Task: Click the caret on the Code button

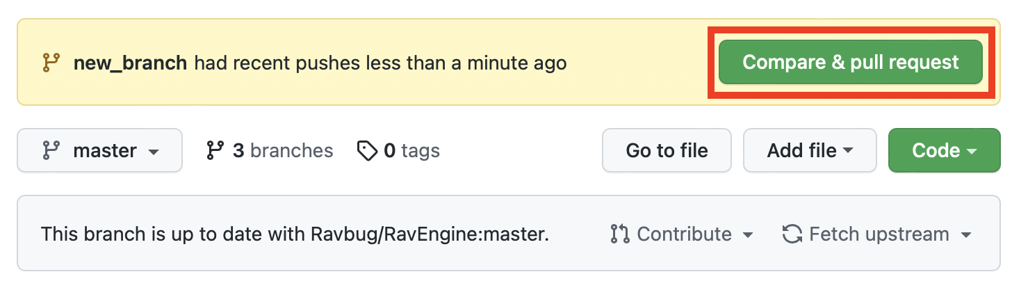Action: 972,152
